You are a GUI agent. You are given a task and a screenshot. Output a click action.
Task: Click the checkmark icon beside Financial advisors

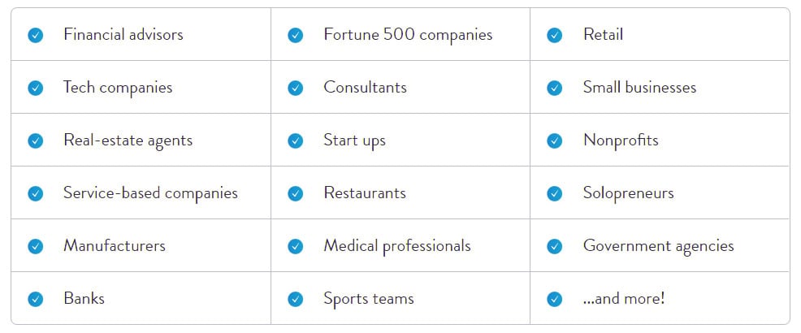[36, 35]
